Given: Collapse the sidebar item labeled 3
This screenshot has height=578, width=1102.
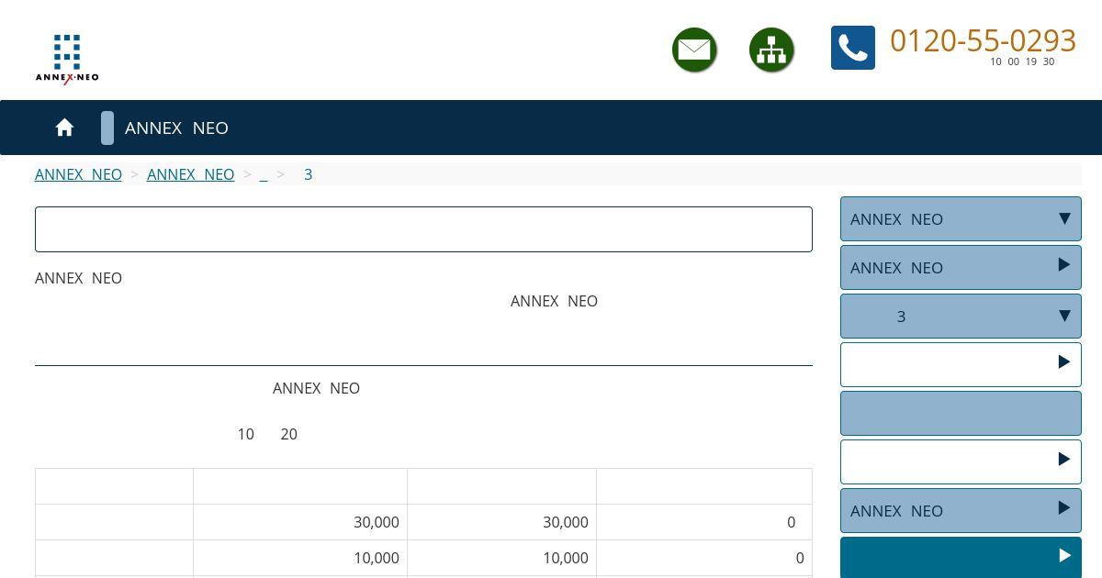Looking at the screenshot, I should pos(961,317).
